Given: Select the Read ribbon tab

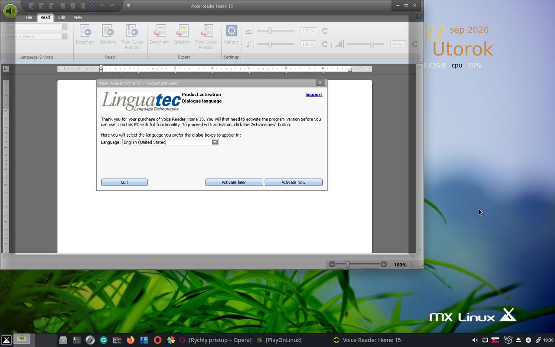Looking at the screenshot, I should click(x=45, y=17).
